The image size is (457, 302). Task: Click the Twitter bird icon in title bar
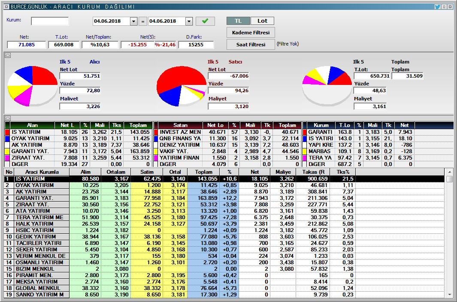[437, 6]
